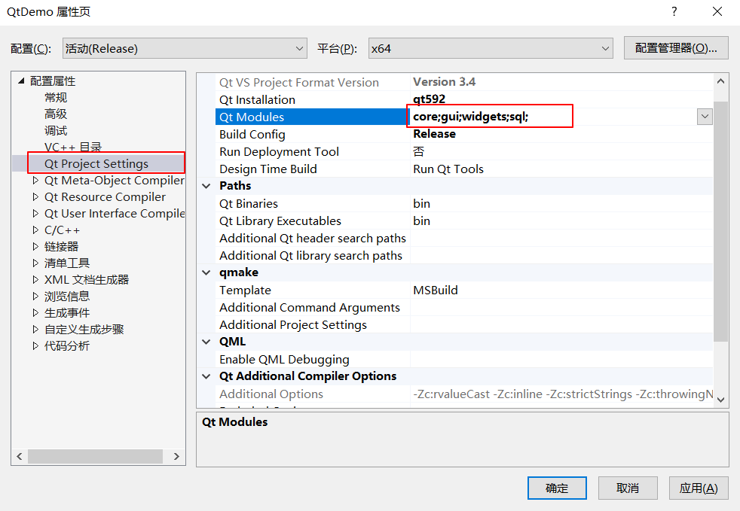Select the VC++ 目录 tree item
The width and height of the screenshot is (740, 511).
[72, 147]
